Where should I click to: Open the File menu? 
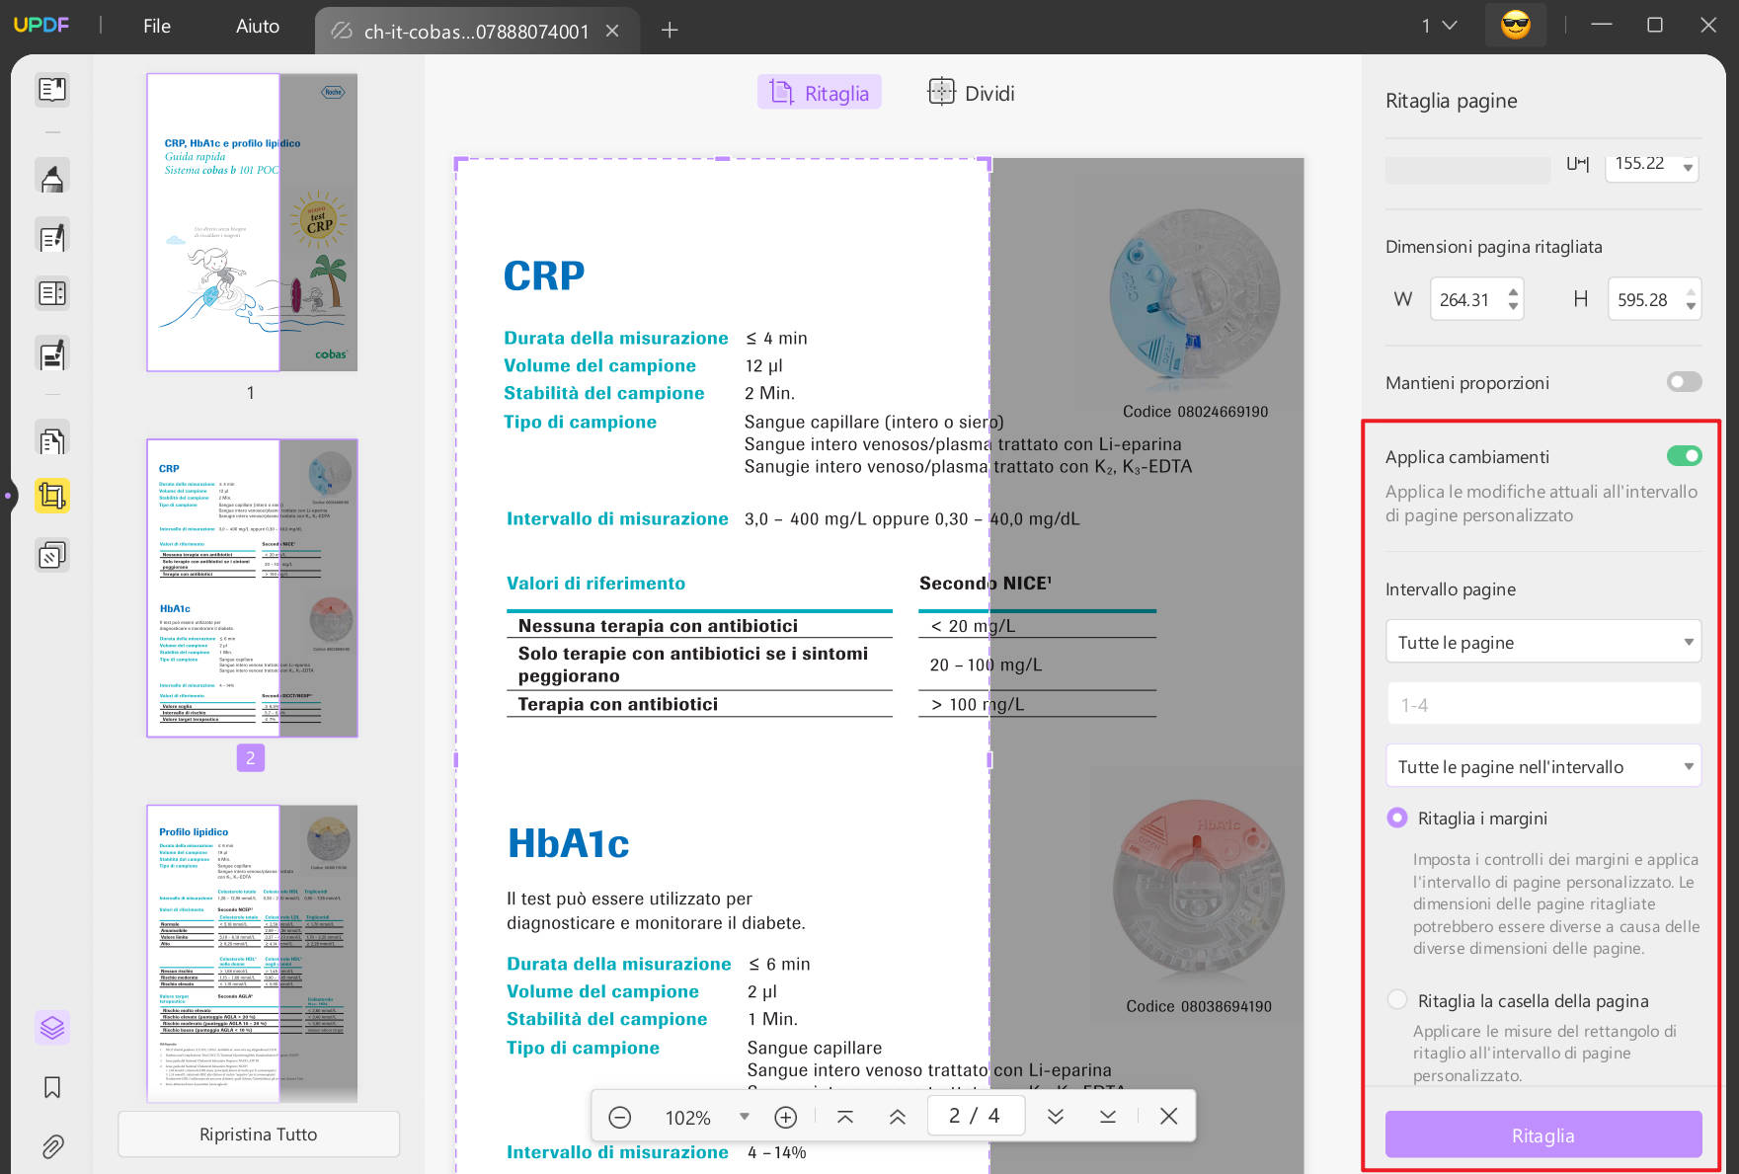click(155, 26)
